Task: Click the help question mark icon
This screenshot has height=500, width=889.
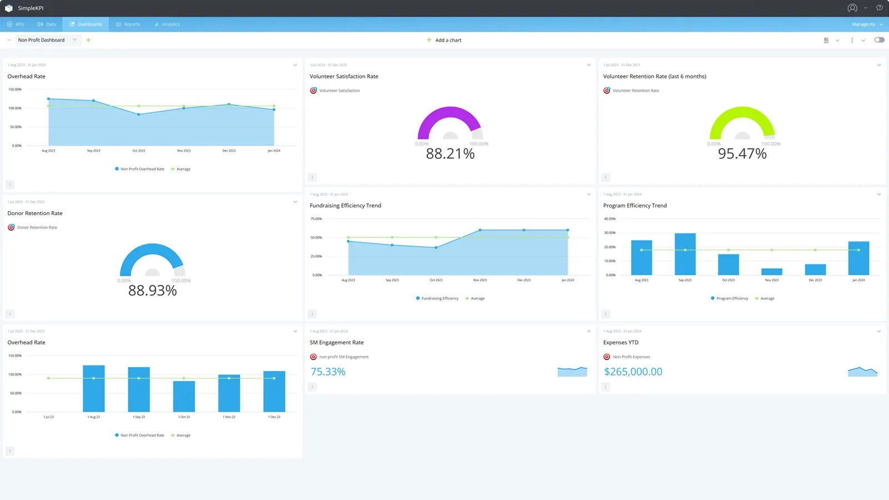Action: (x=879, y=8)
